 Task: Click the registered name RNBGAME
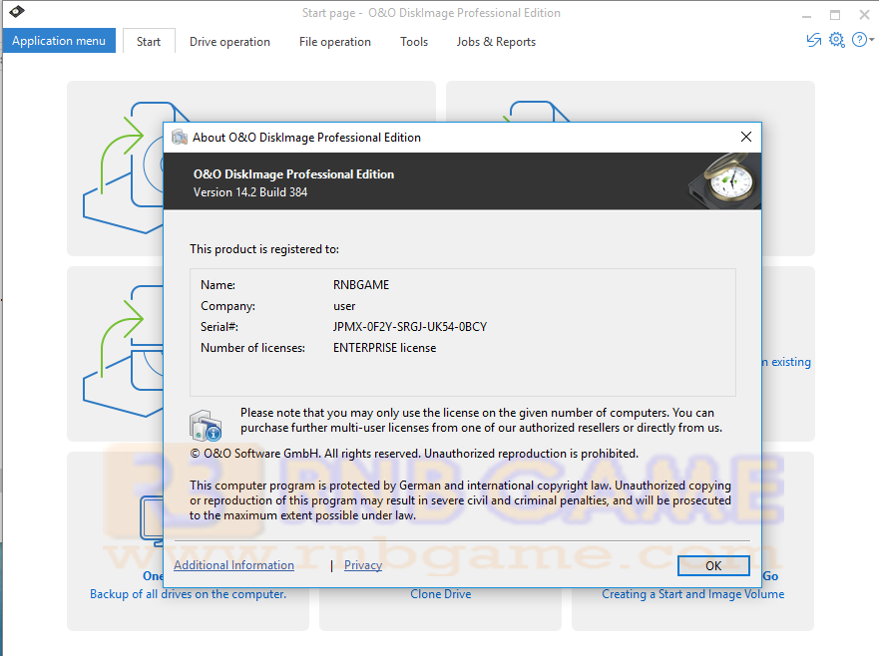[361, 284]
